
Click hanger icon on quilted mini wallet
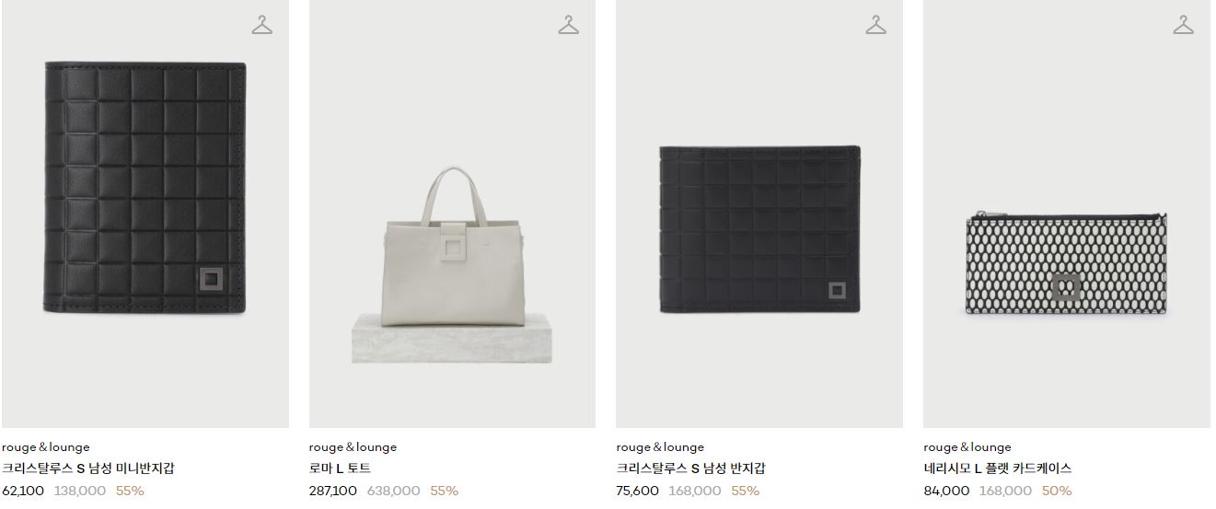(262, 26)
